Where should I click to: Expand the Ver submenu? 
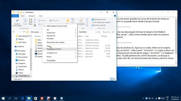(x=60, y=30)
